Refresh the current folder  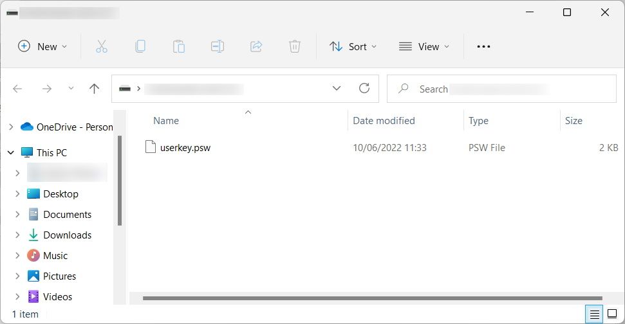[364, 88]
